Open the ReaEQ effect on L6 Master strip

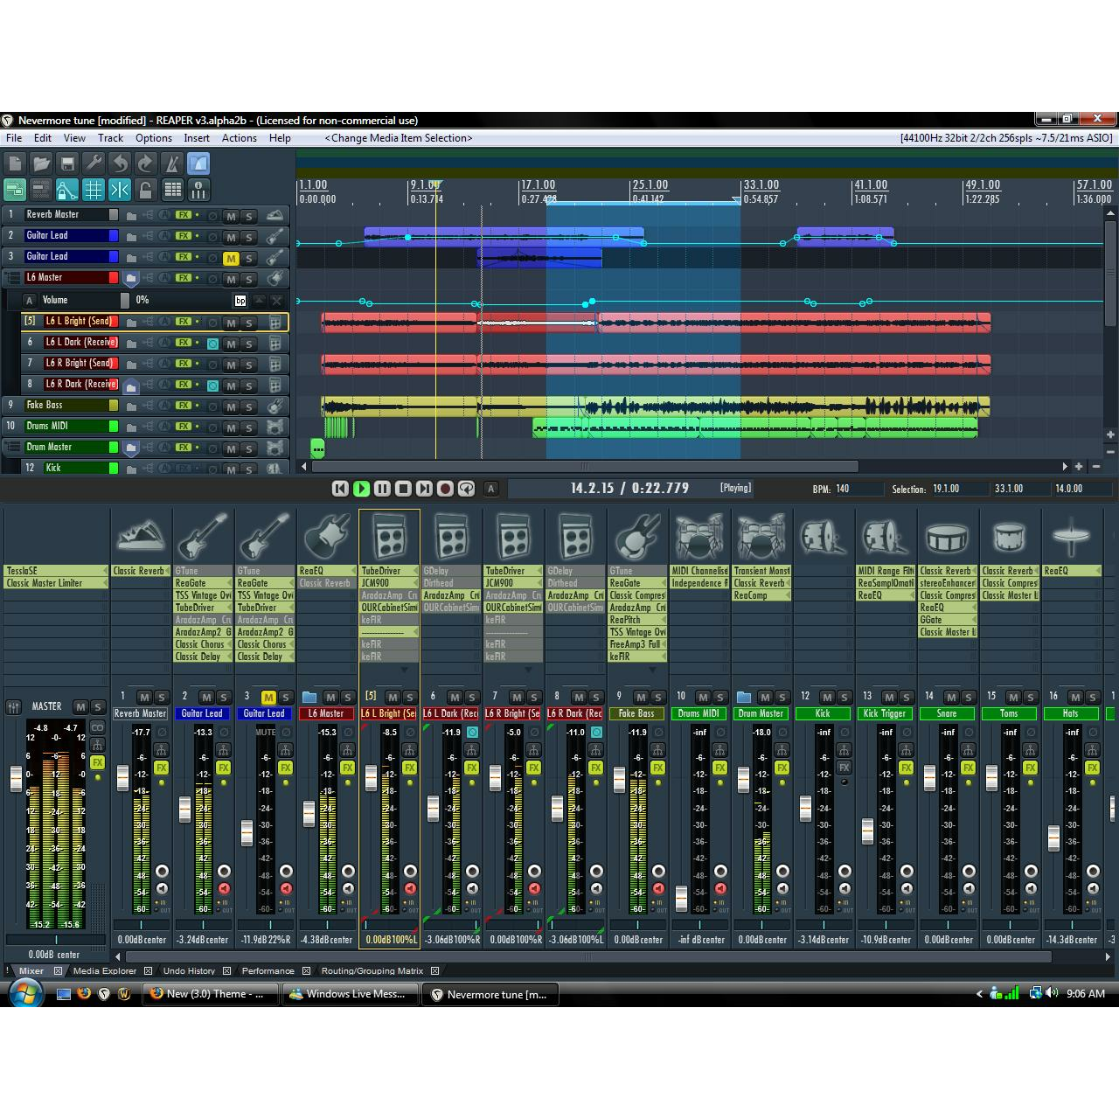click(327, 571)
